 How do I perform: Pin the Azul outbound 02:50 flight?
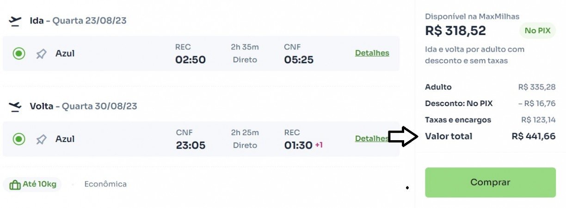(x=41, y=54)
